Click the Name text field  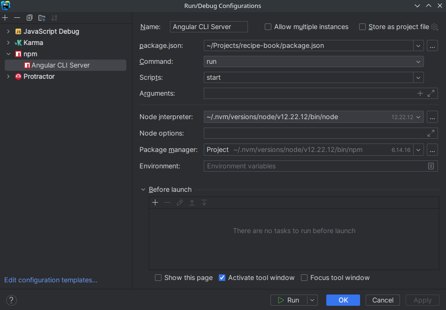[x=208, y=27]
